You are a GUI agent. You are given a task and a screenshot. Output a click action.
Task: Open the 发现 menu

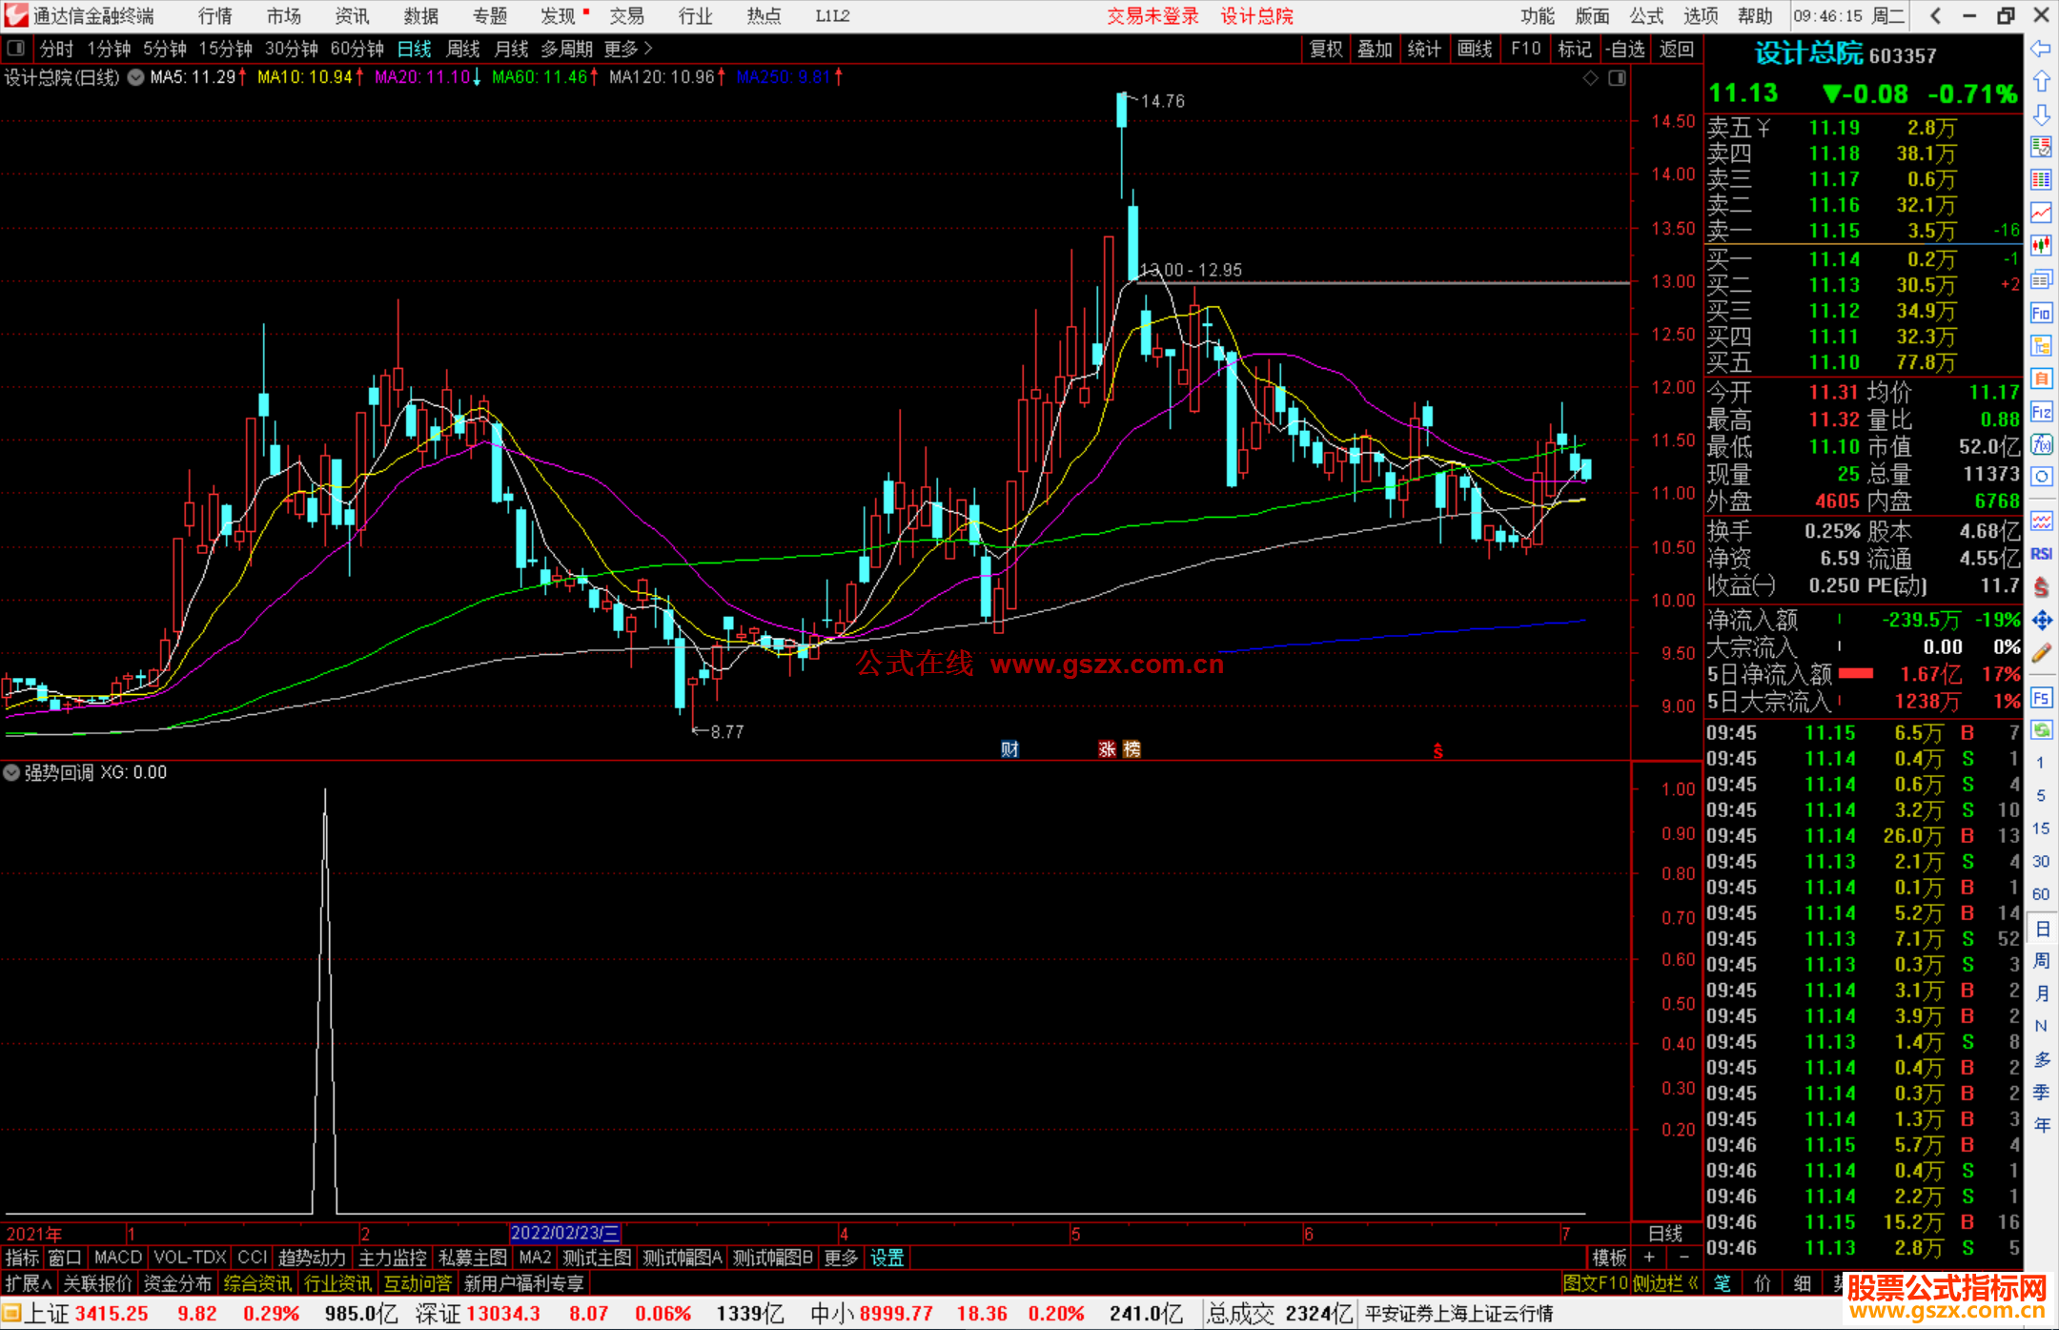(559, 16)
